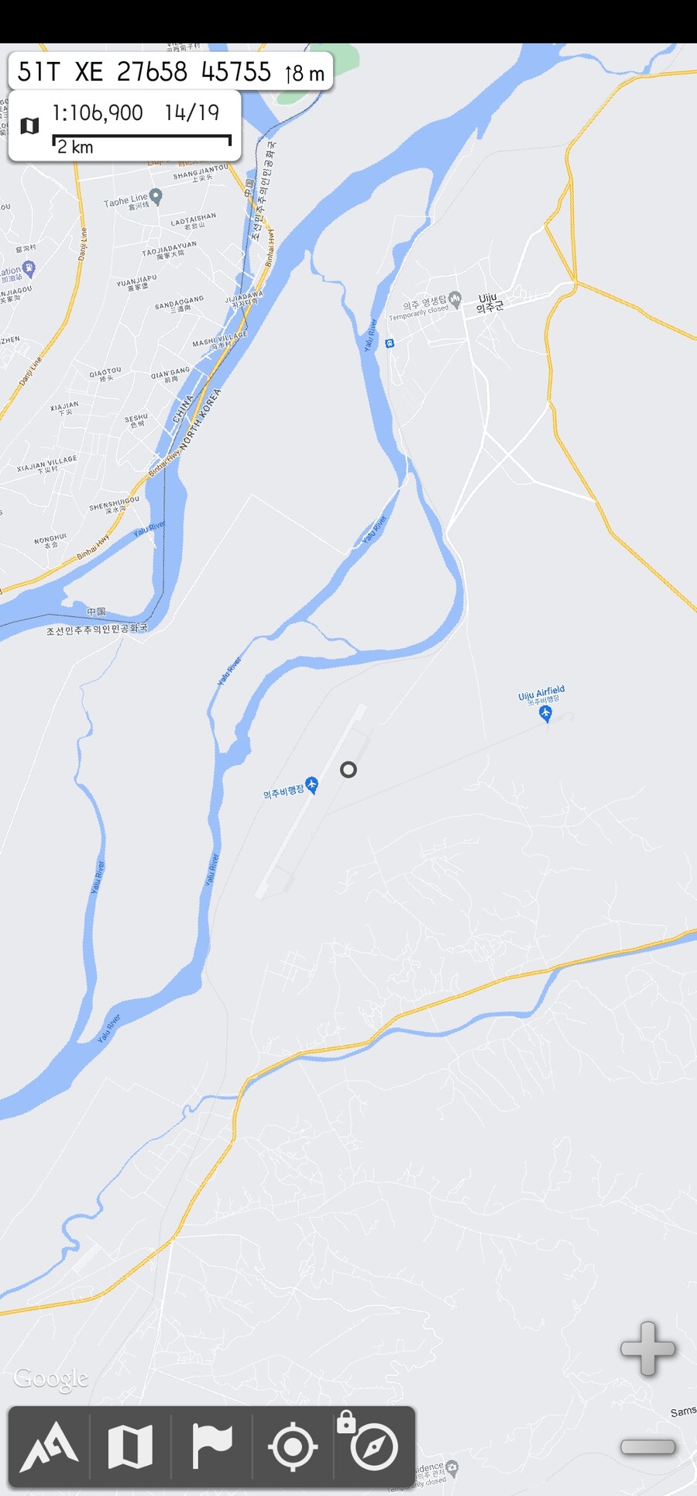The image size is (697, 1496).
Task: Tap the map icon in the scale box
Action: click(x=29, y=126)
